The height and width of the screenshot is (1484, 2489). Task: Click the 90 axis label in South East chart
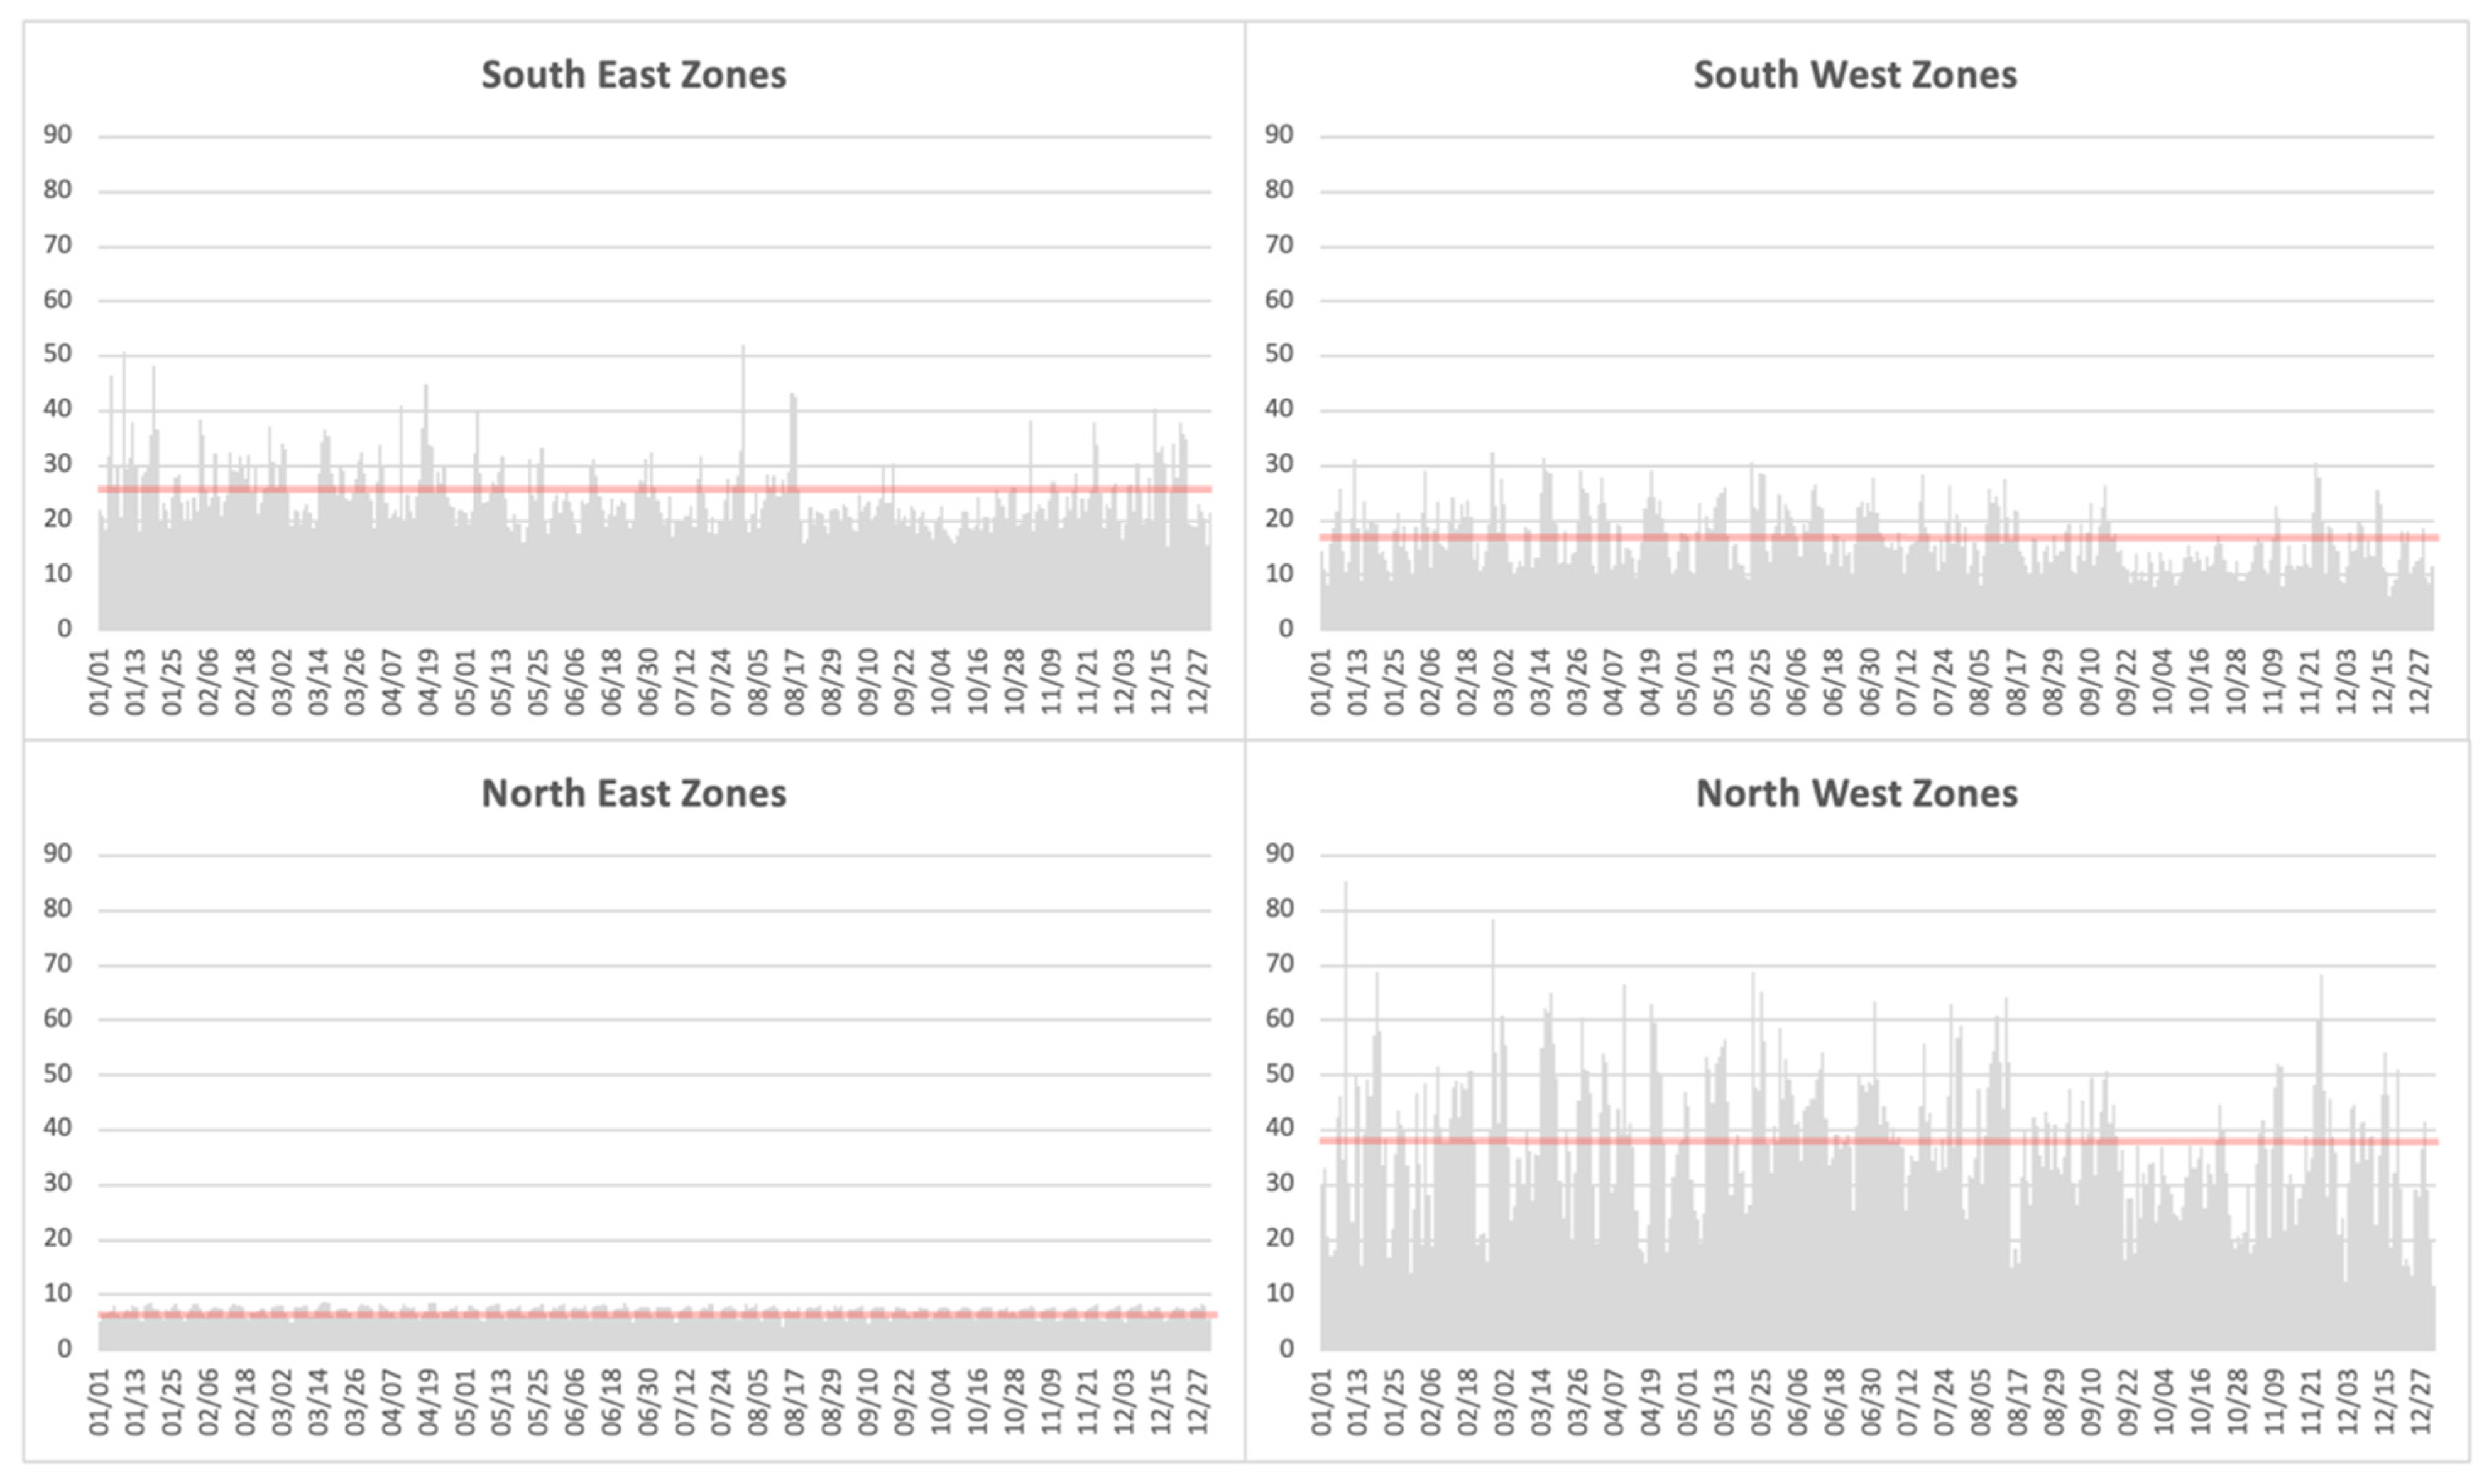58,135
